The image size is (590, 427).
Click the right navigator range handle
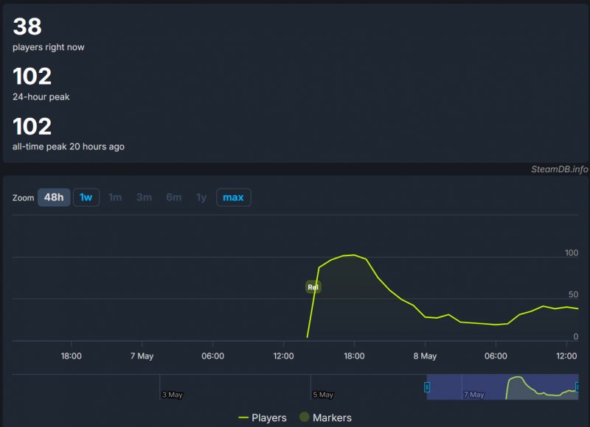tap(577, 387)
